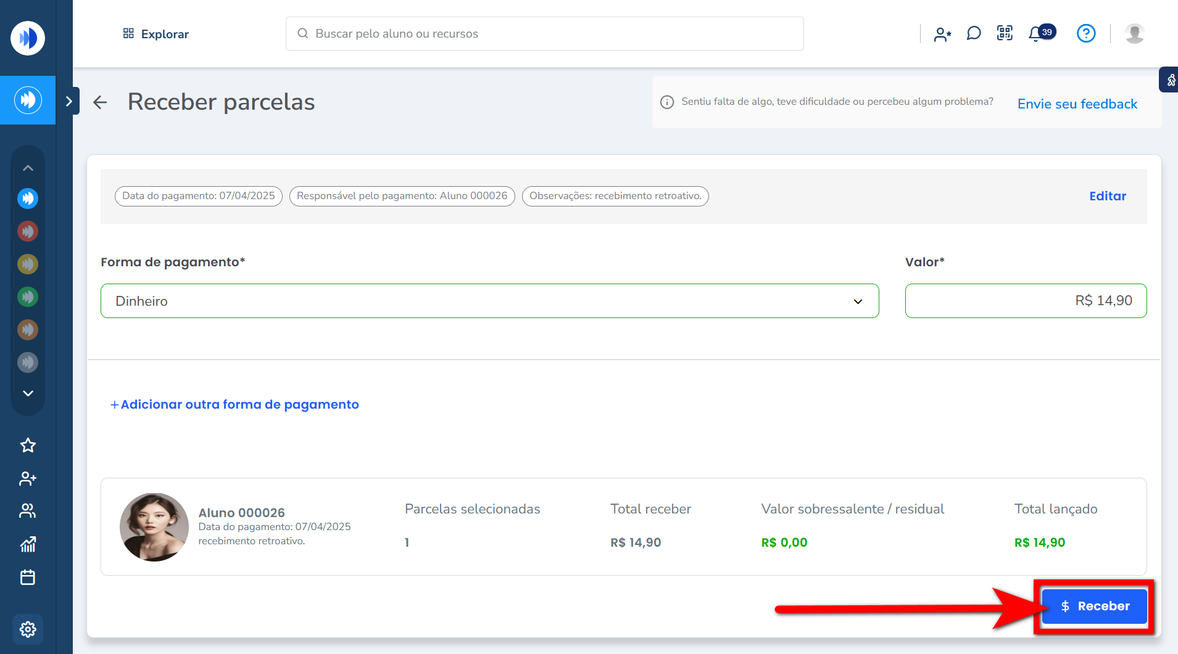
Task: Open the Forma de pagamento dropdown
Action: pos(489,301)
